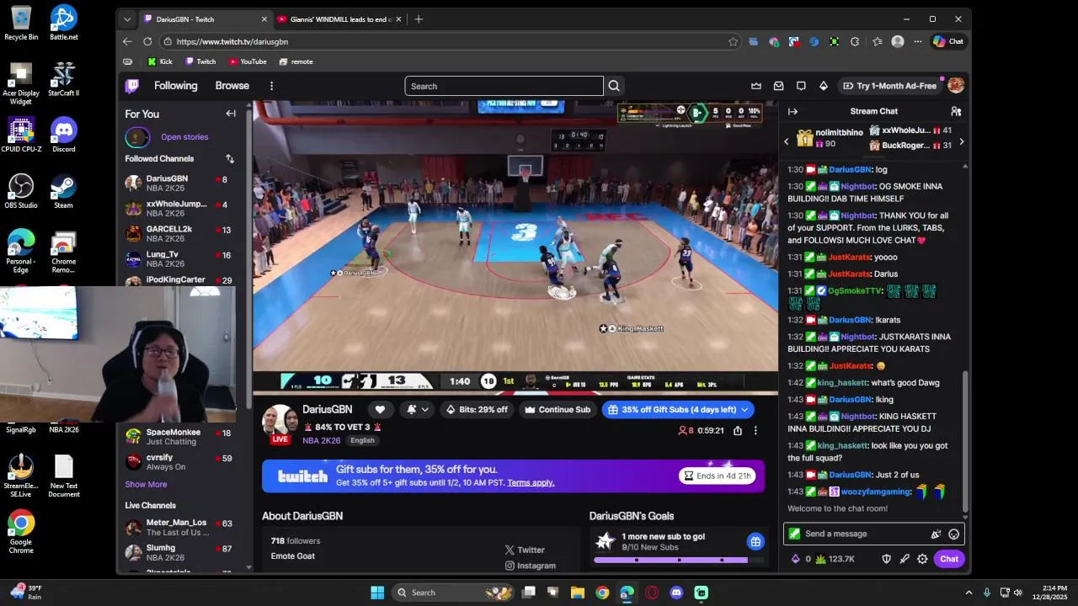Sort the Followed Channels list
This screenshot has width=1078, height=606.
(x=230, y=158)
